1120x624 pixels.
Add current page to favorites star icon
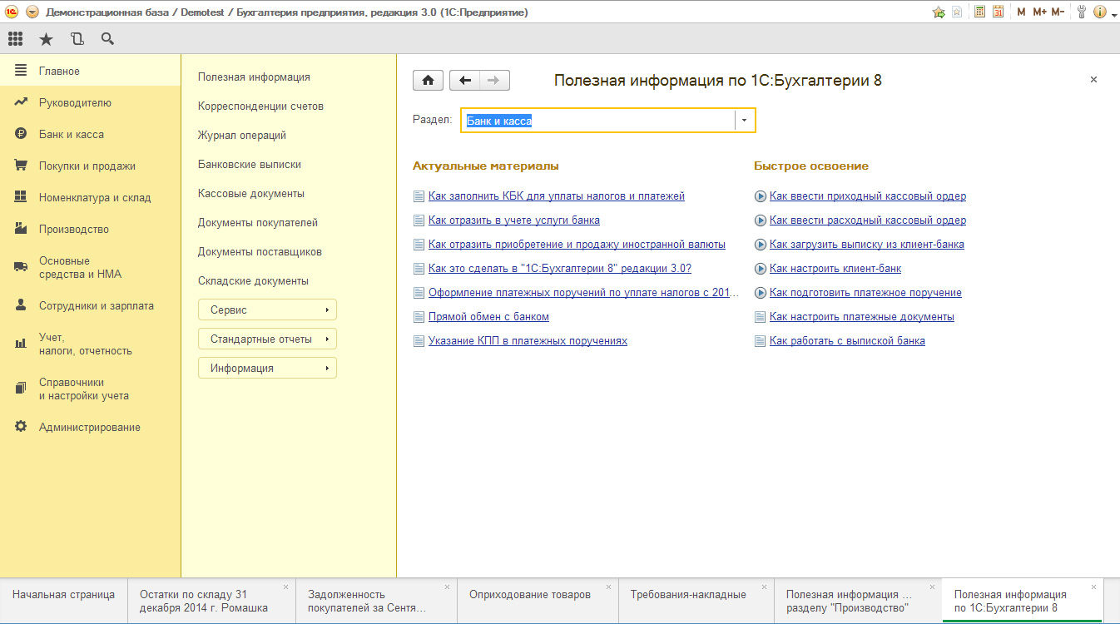[939, 12]
